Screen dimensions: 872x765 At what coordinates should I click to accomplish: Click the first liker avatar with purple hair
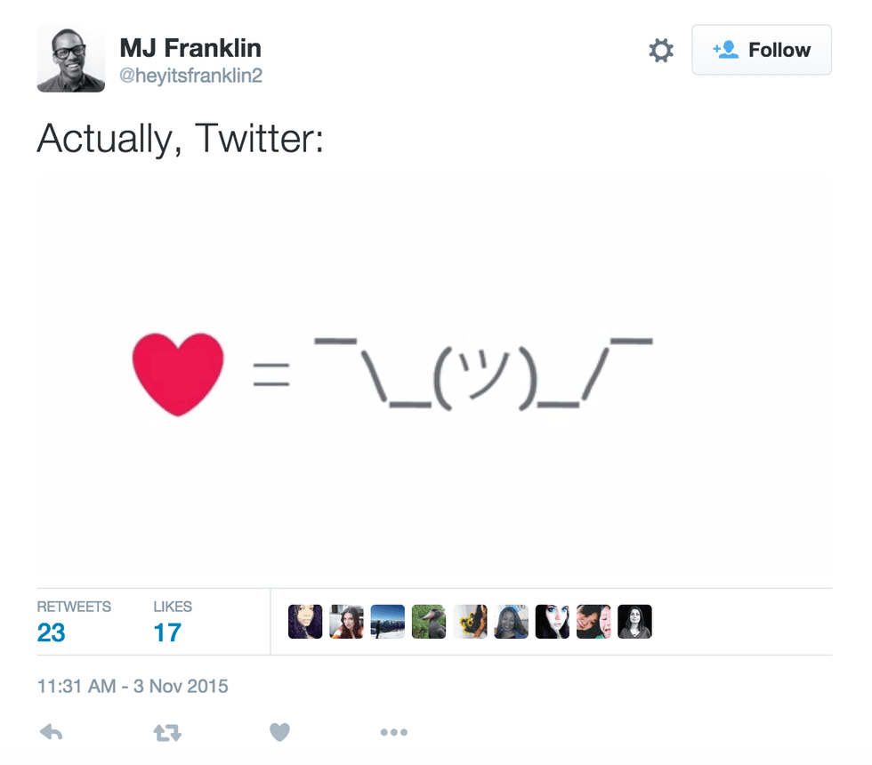[x=305, y=622]
